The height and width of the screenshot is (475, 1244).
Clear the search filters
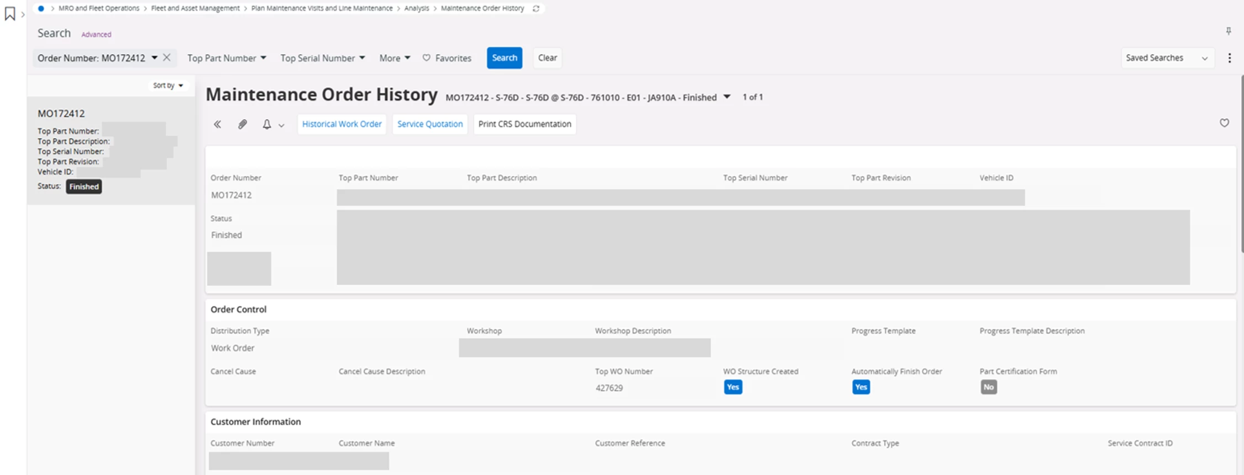[547, 58]
